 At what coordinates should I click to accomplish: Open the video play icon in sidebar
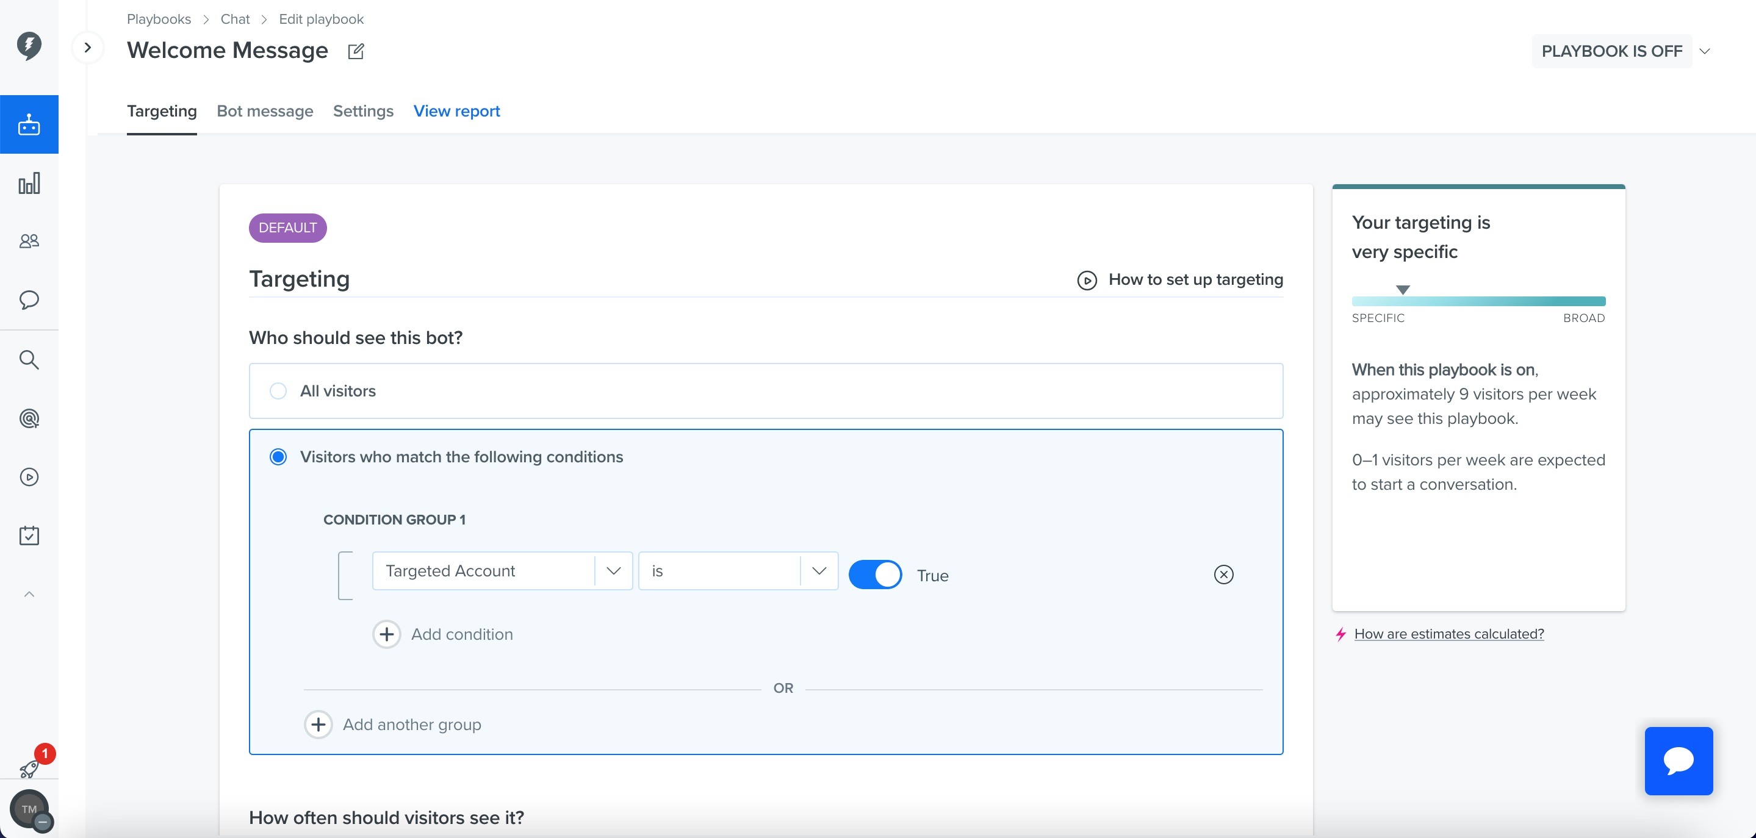(29, 477)
